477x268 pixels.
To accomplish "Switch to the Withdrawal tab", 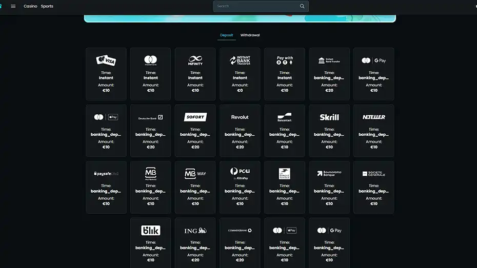I will (250, 35).
